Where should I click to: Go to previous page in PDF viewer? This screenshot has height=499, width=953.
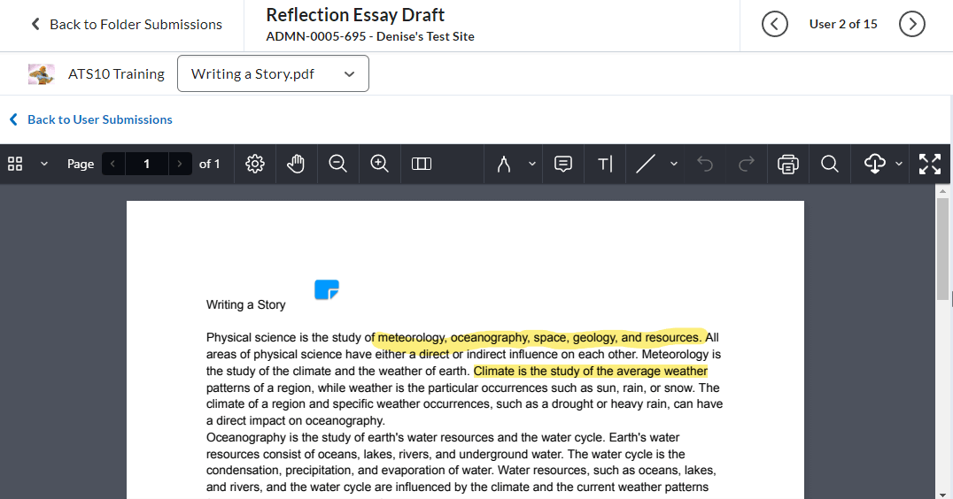[x=113, y=164]
